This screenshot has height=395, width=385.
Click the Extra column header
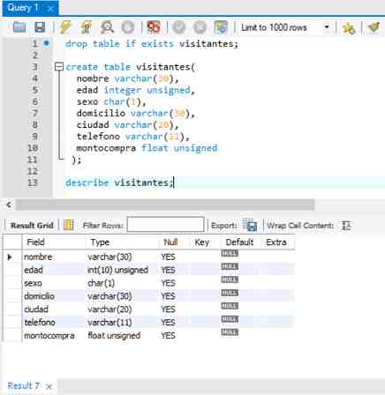point(276,242)
